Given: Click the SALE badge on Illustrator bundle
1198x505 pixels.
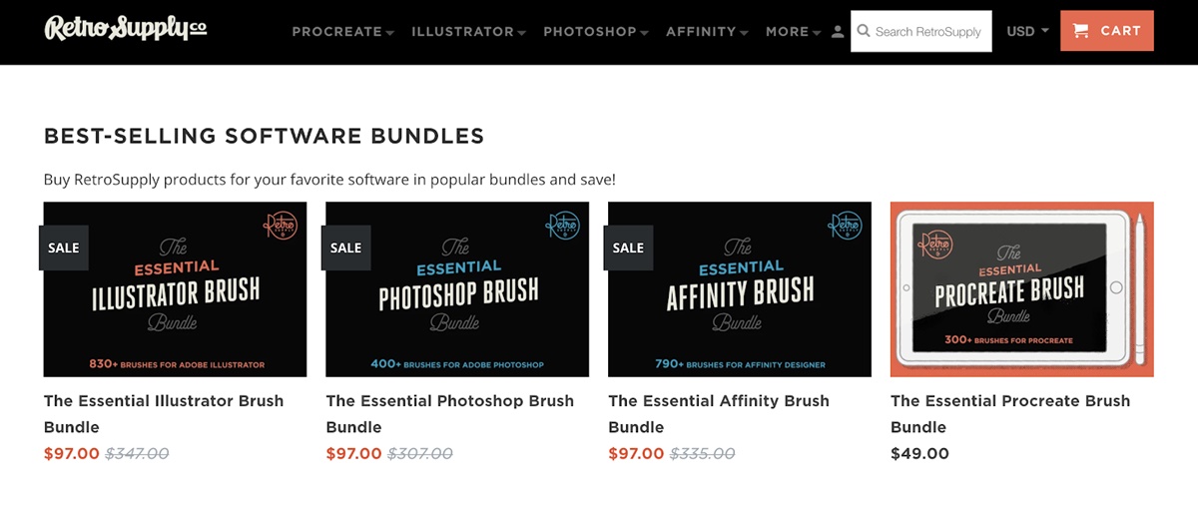Looking at the screenshot, I should pyautogui.click(x=64, y=248).
